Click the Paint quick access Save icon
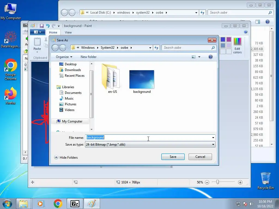Screen dimensions: 279x209 click(41, 26)
